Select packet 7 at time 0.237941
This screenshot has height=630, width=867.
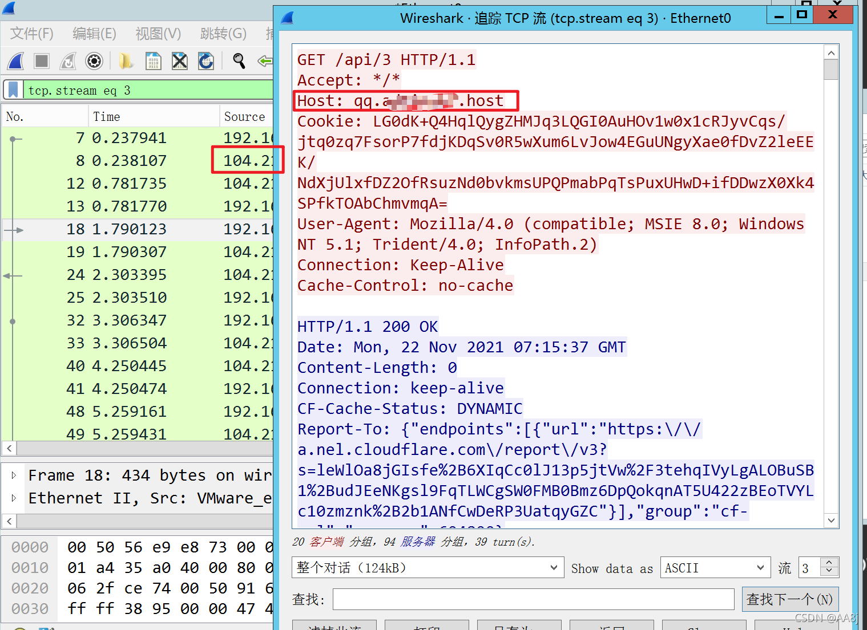pos(138,138)
